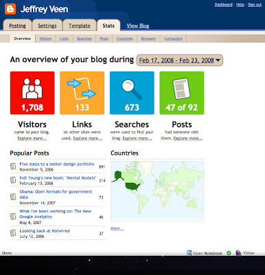Image resolution: width=265 pixels, height=275 pixels.
Task: Follow the View Blog link
Action: tap(138, 25)
